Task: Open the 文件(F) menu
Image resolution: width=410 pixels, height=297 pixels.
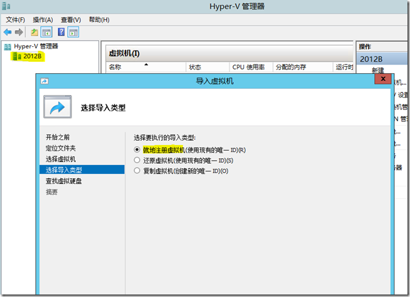Action: 15,20
